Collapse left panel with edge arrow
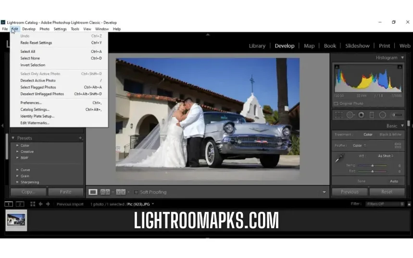The height and width of the screenshot is (258, 413). click(x=2, y=126)
